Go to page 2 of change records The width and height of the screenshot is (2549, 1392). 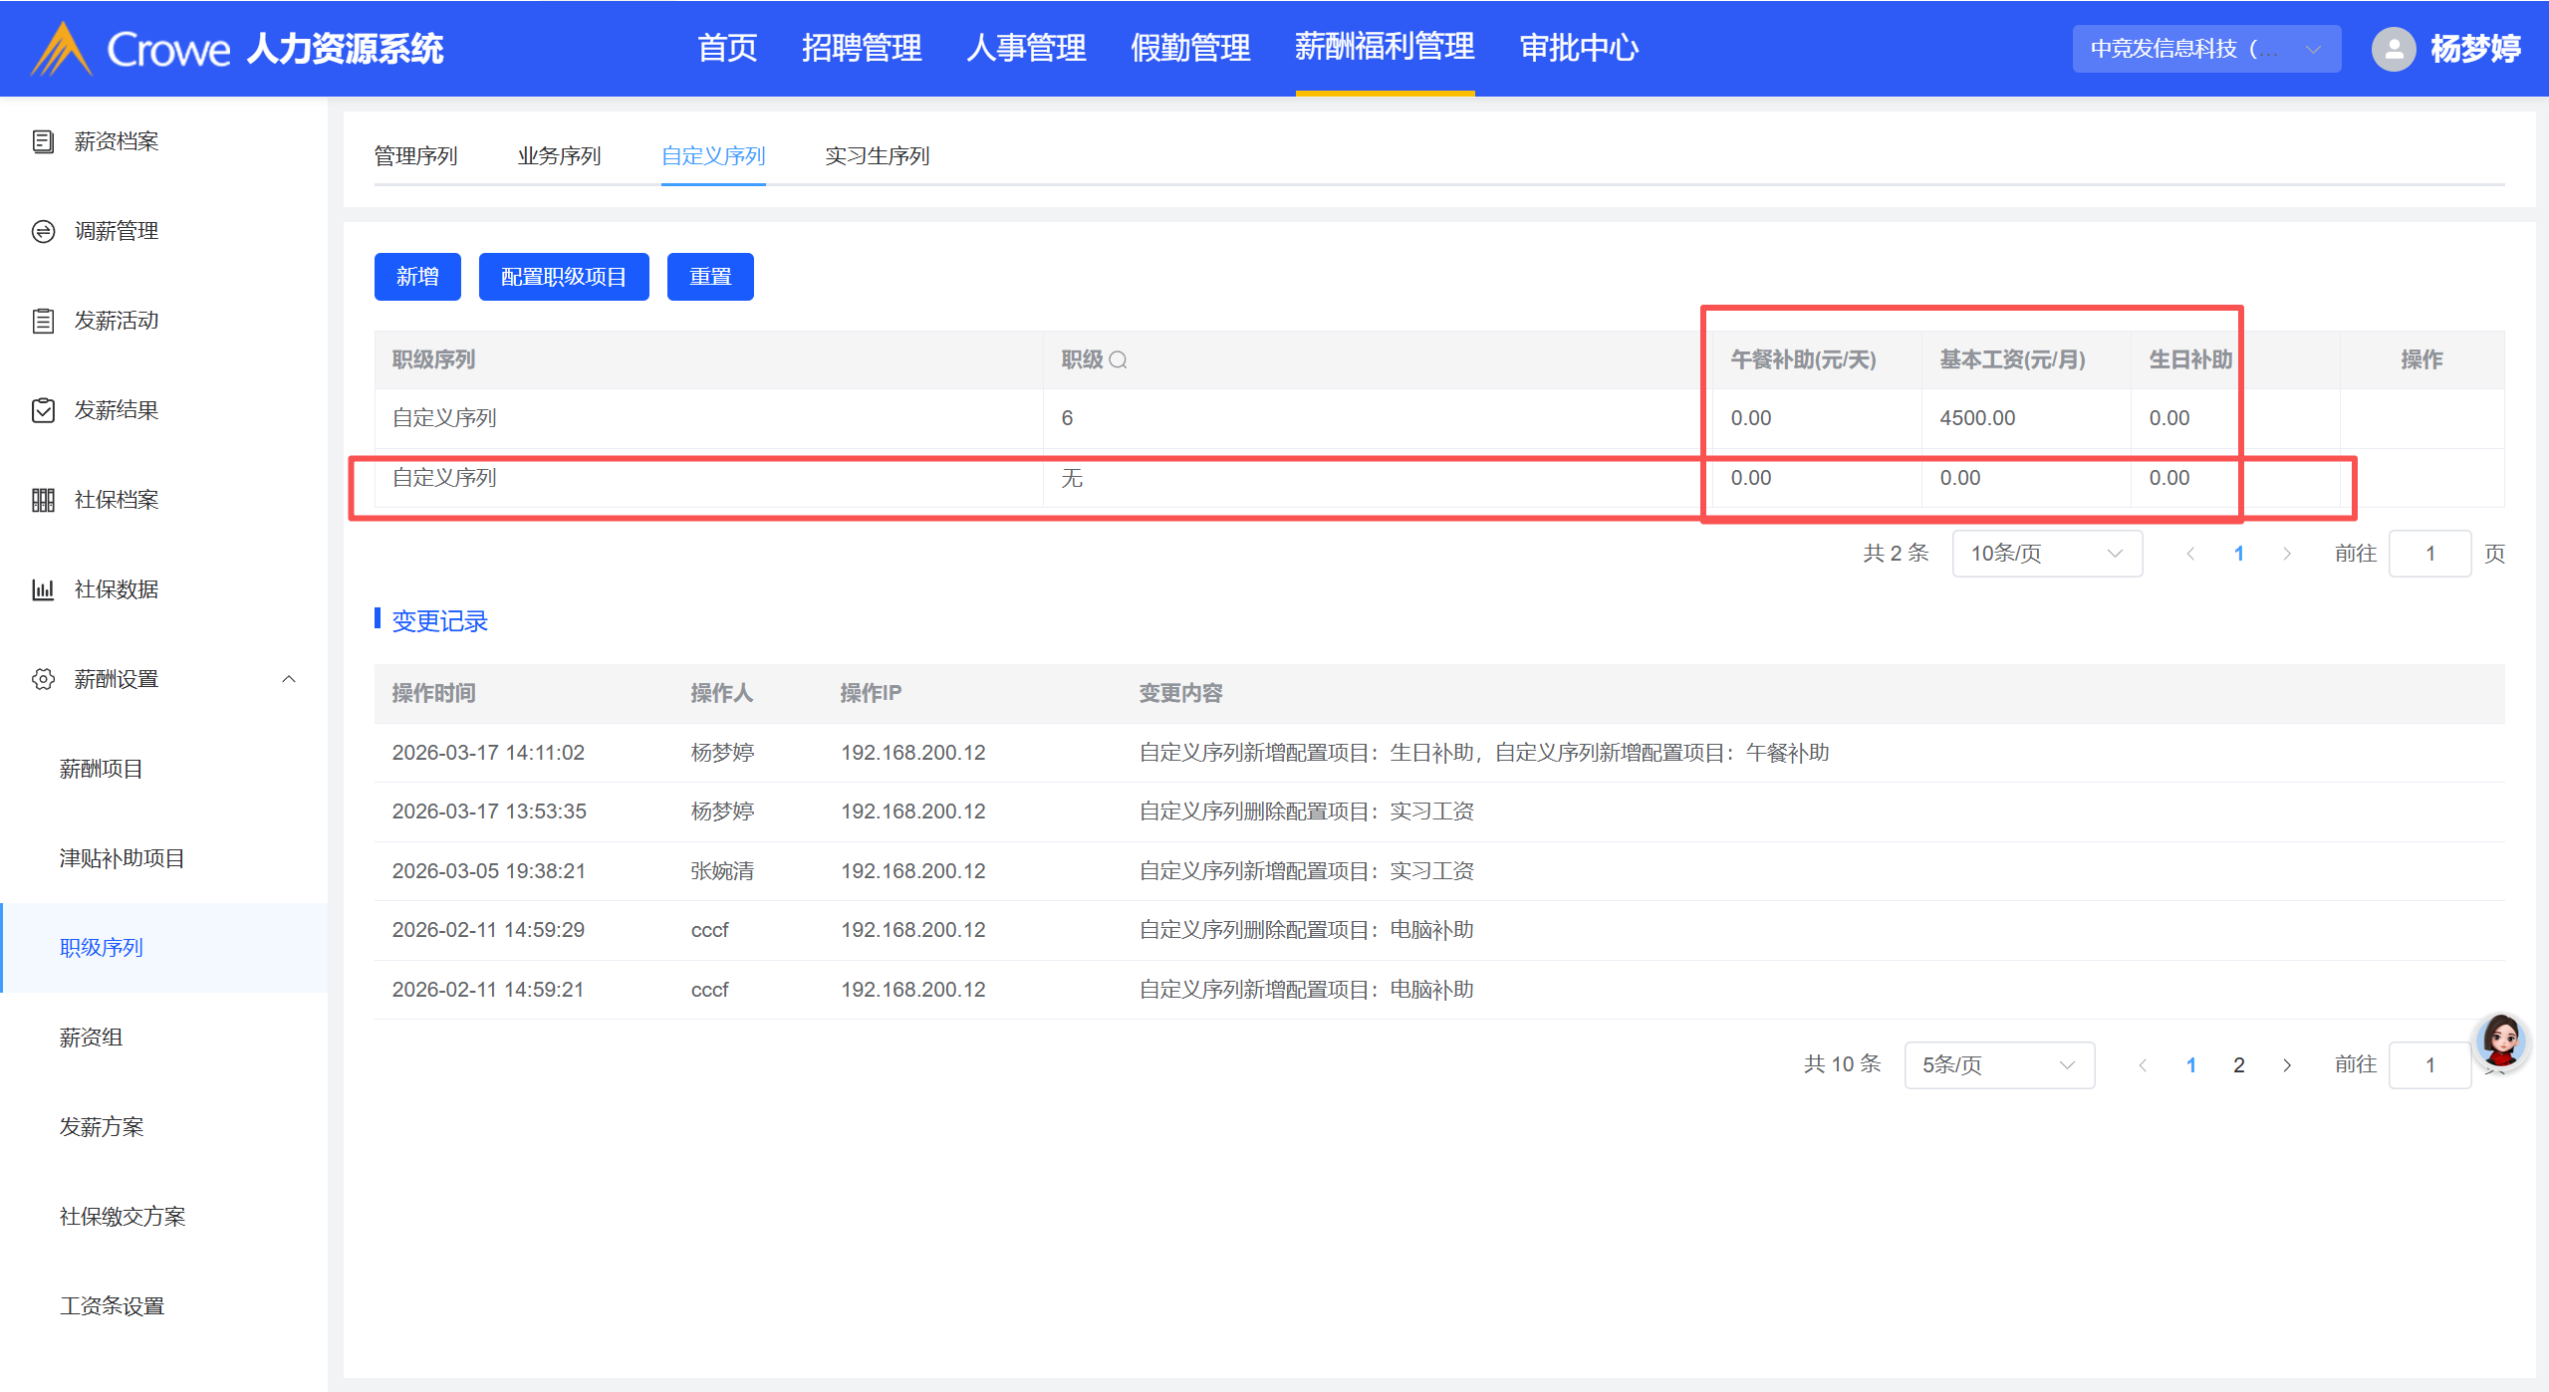(x=2239, y=1065)
